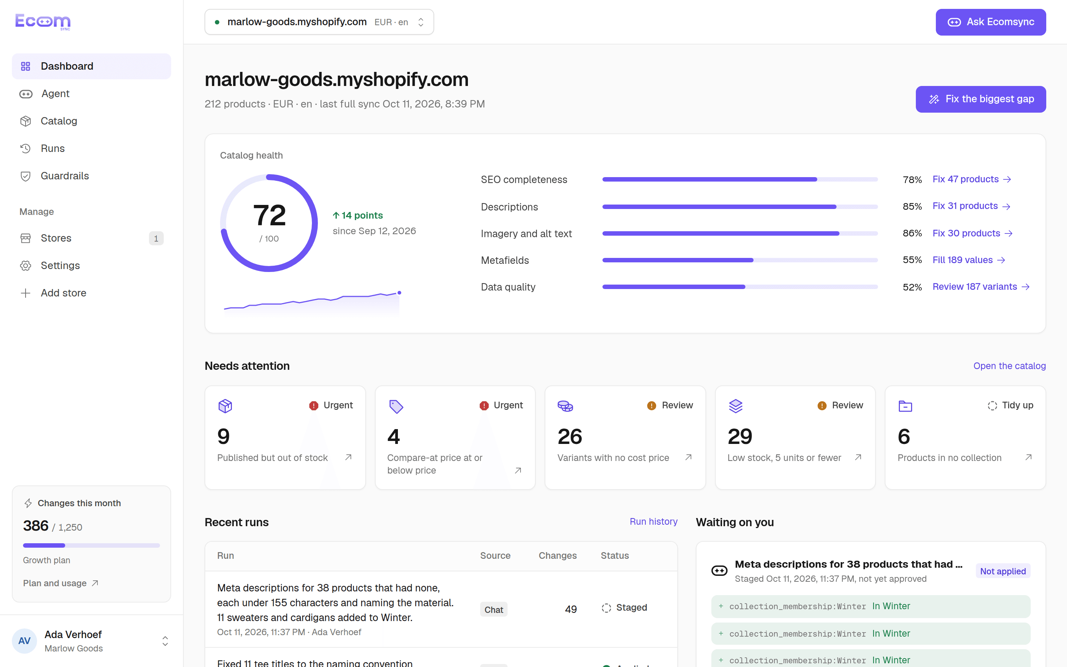Click the Settings gear icon
Image resolution: width=1067 pixels, height=667 pixels.
pyautogui.click(x=26, y=266)
